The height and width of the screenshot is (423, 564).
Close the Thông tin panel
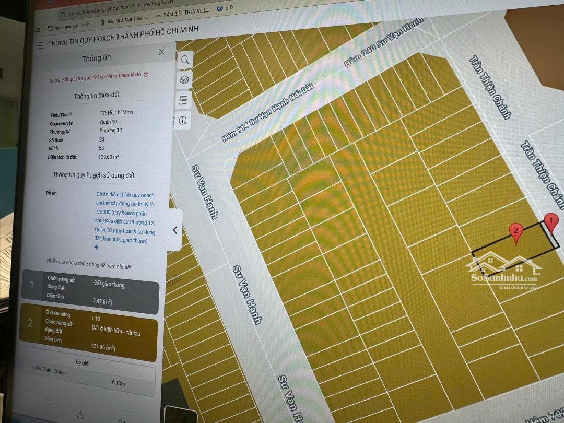(x=162, y=52)
